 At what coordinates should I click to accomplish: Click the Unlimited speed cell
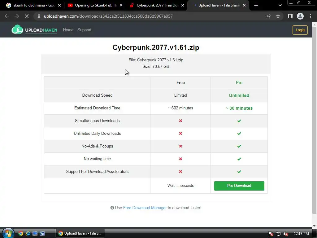(x=239, y=95)
